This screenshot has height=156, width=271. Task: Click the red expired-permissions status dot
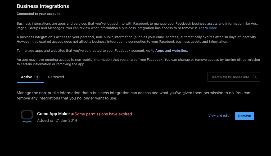point(73,114)
